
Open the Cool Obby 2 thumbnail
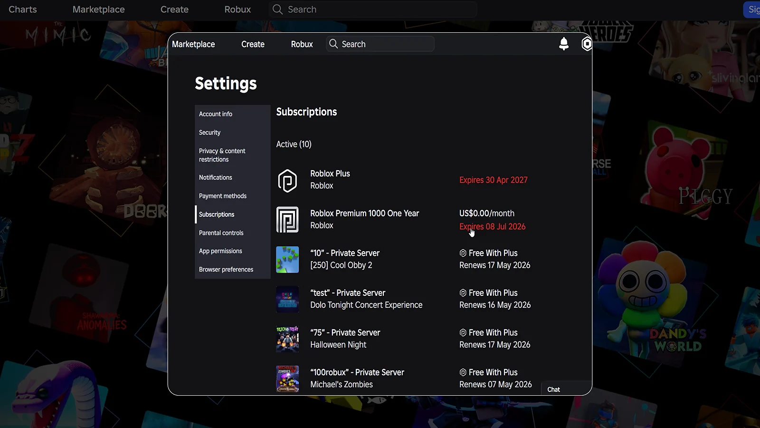tap(287, 260)
